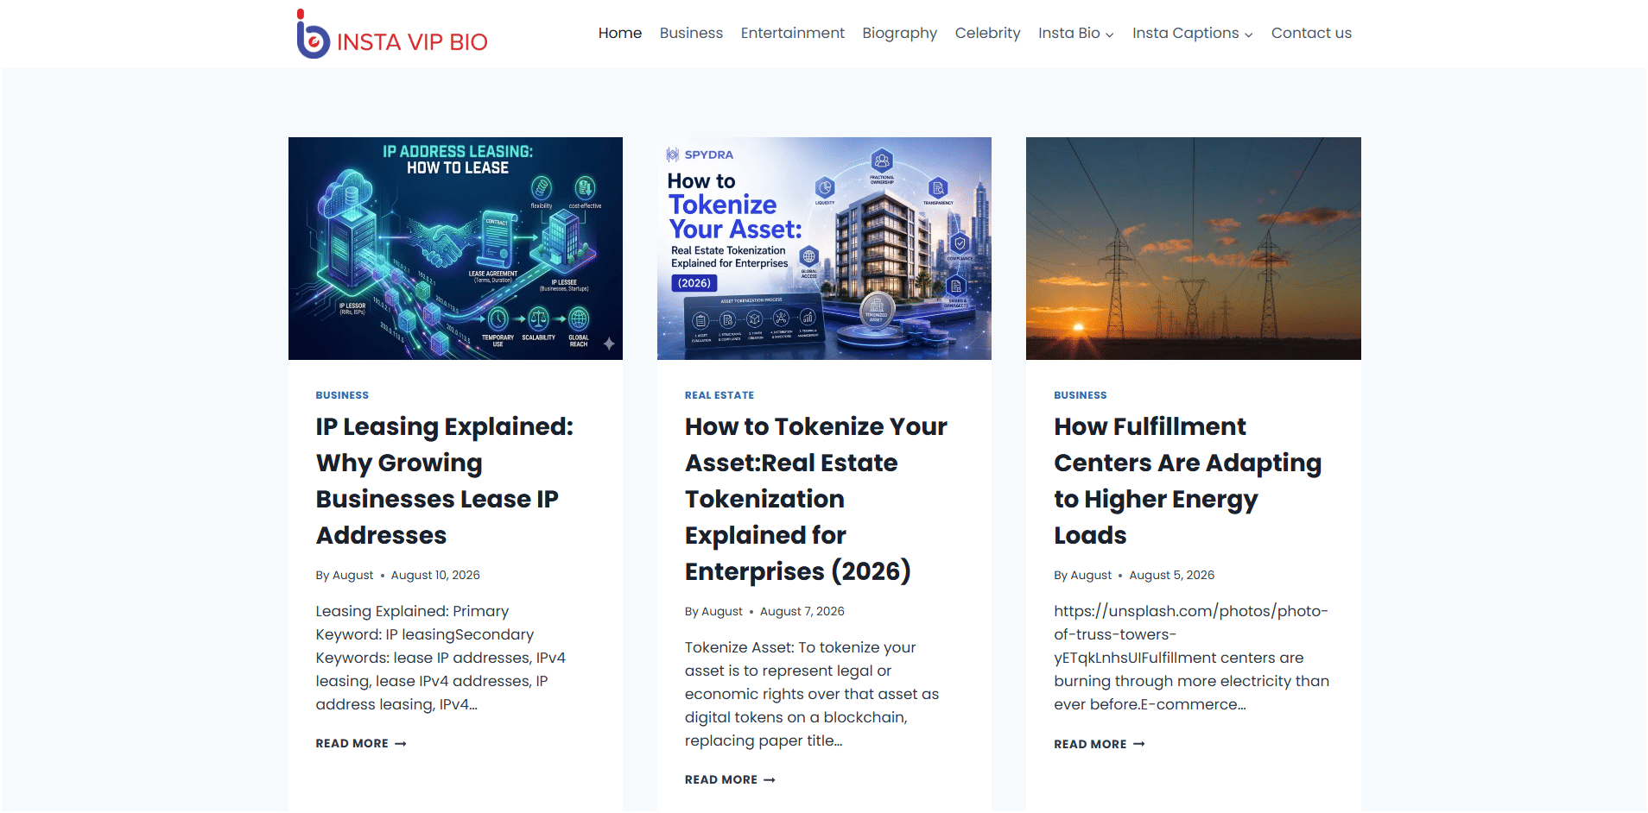Go to the Business menu page

(691, 33)
